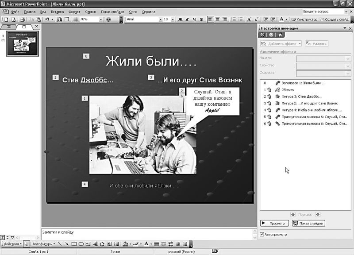Expand the Автофигуры menu
Screen dimensions: 354x255
coord(43,244)
